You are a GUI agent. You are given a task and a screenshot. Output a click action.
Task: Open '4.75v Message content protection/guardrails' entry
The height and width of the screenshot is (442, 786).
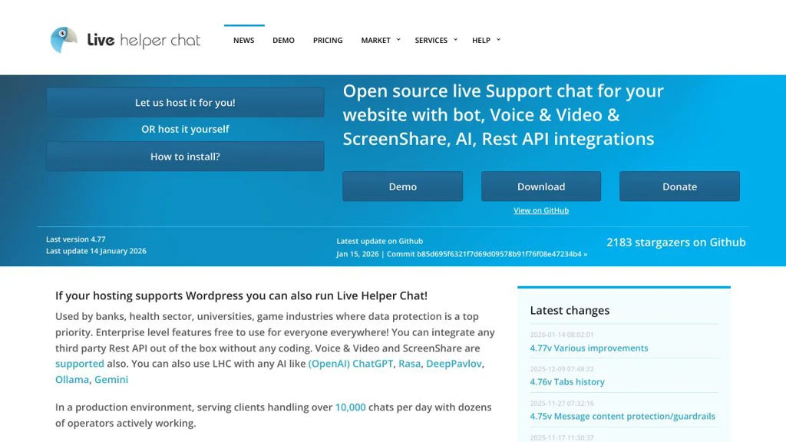tap(623, 417)
